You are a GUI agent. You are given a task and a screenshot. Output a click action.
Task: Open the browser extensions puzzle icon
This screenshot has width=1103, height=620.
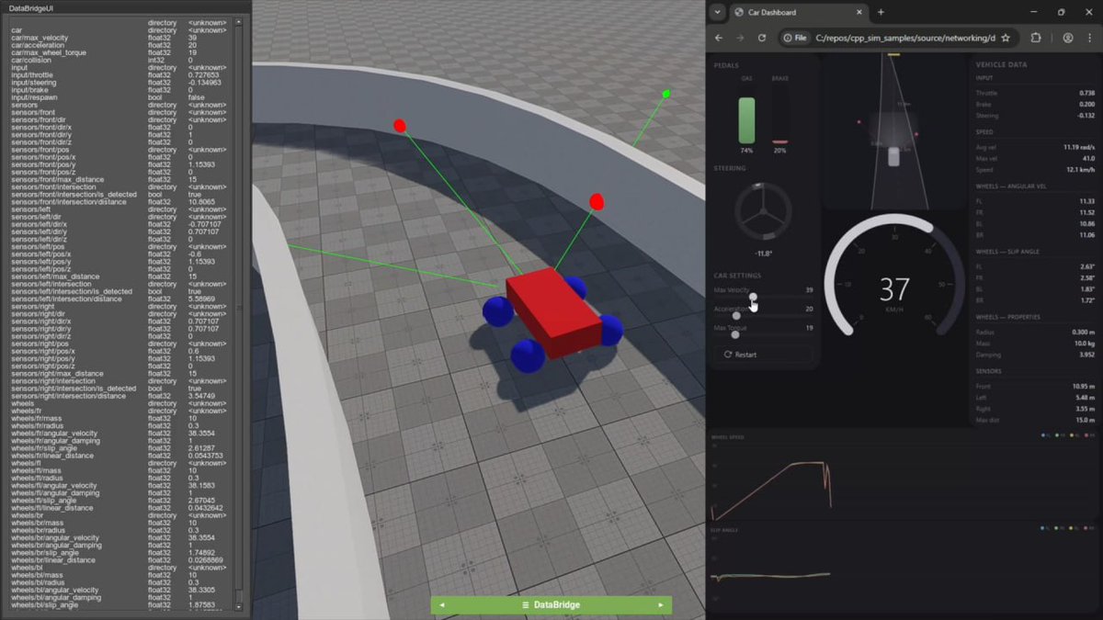(1036, 38)
